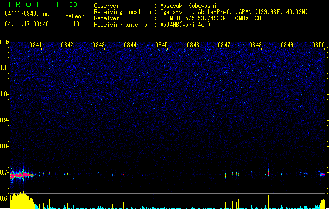Click the strong red meteor echo near 0840

tap(22, 175)
